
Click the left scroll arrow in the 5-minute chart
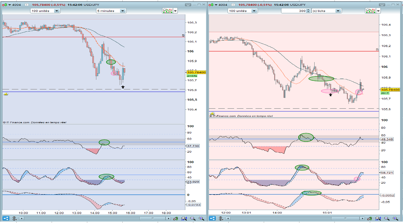click(x=22, y=218)
